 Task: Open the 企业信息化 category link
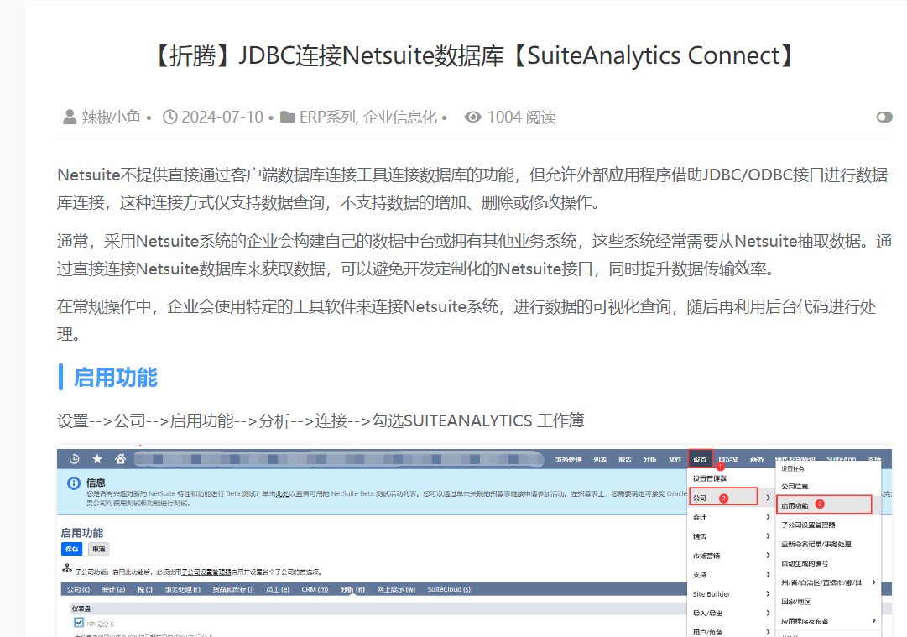[x=399, y=117]
